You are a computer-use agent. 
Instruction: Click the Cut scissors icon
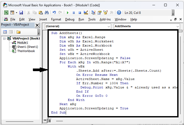pos(28,13)
